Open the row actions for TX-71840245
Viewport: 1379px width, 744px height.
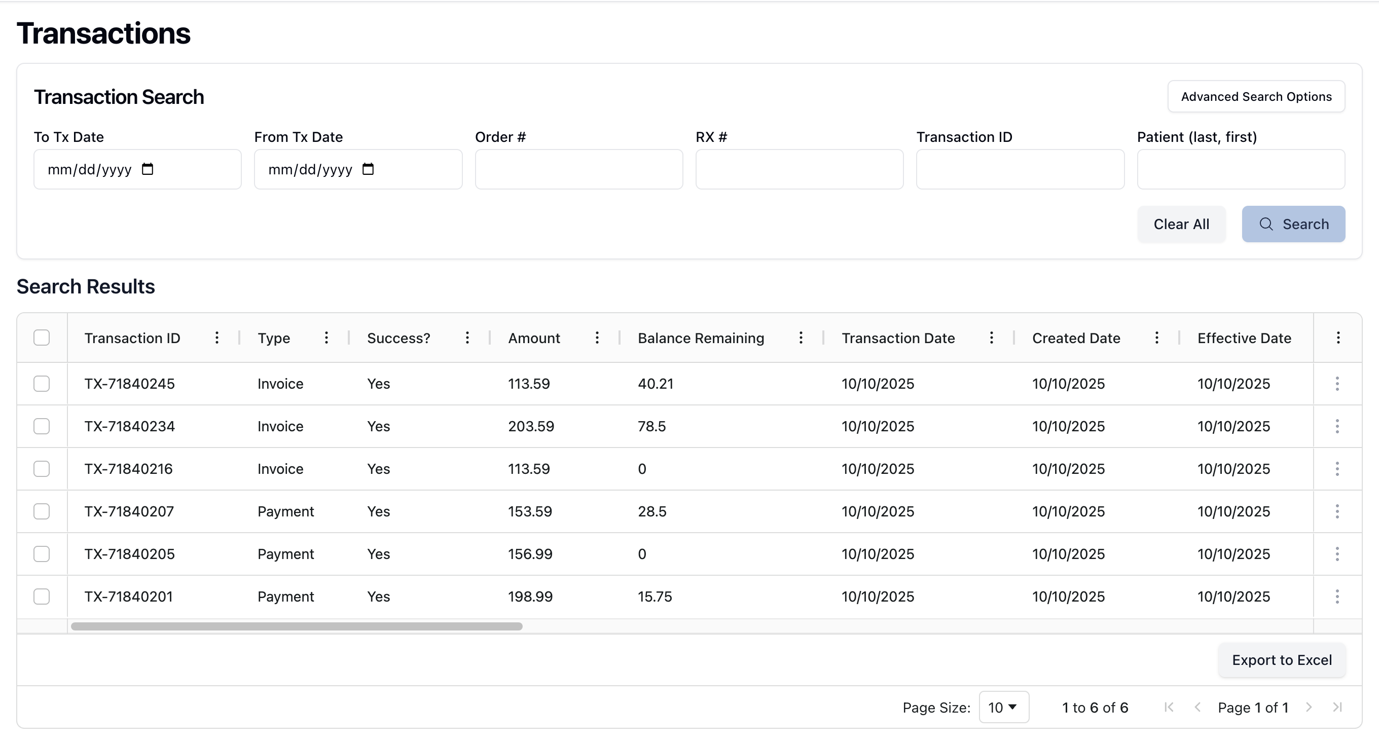pos(1337,384)
